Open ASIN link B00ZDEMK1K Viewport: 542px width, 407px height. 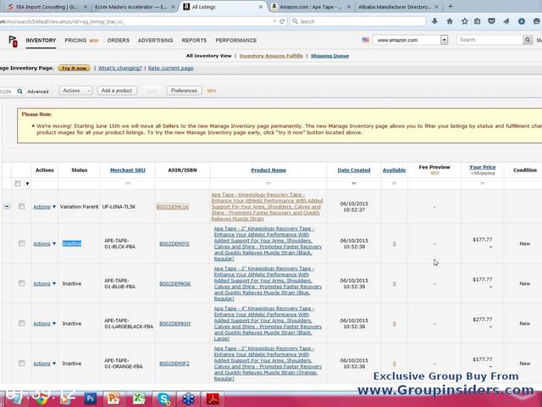(173, 207)
